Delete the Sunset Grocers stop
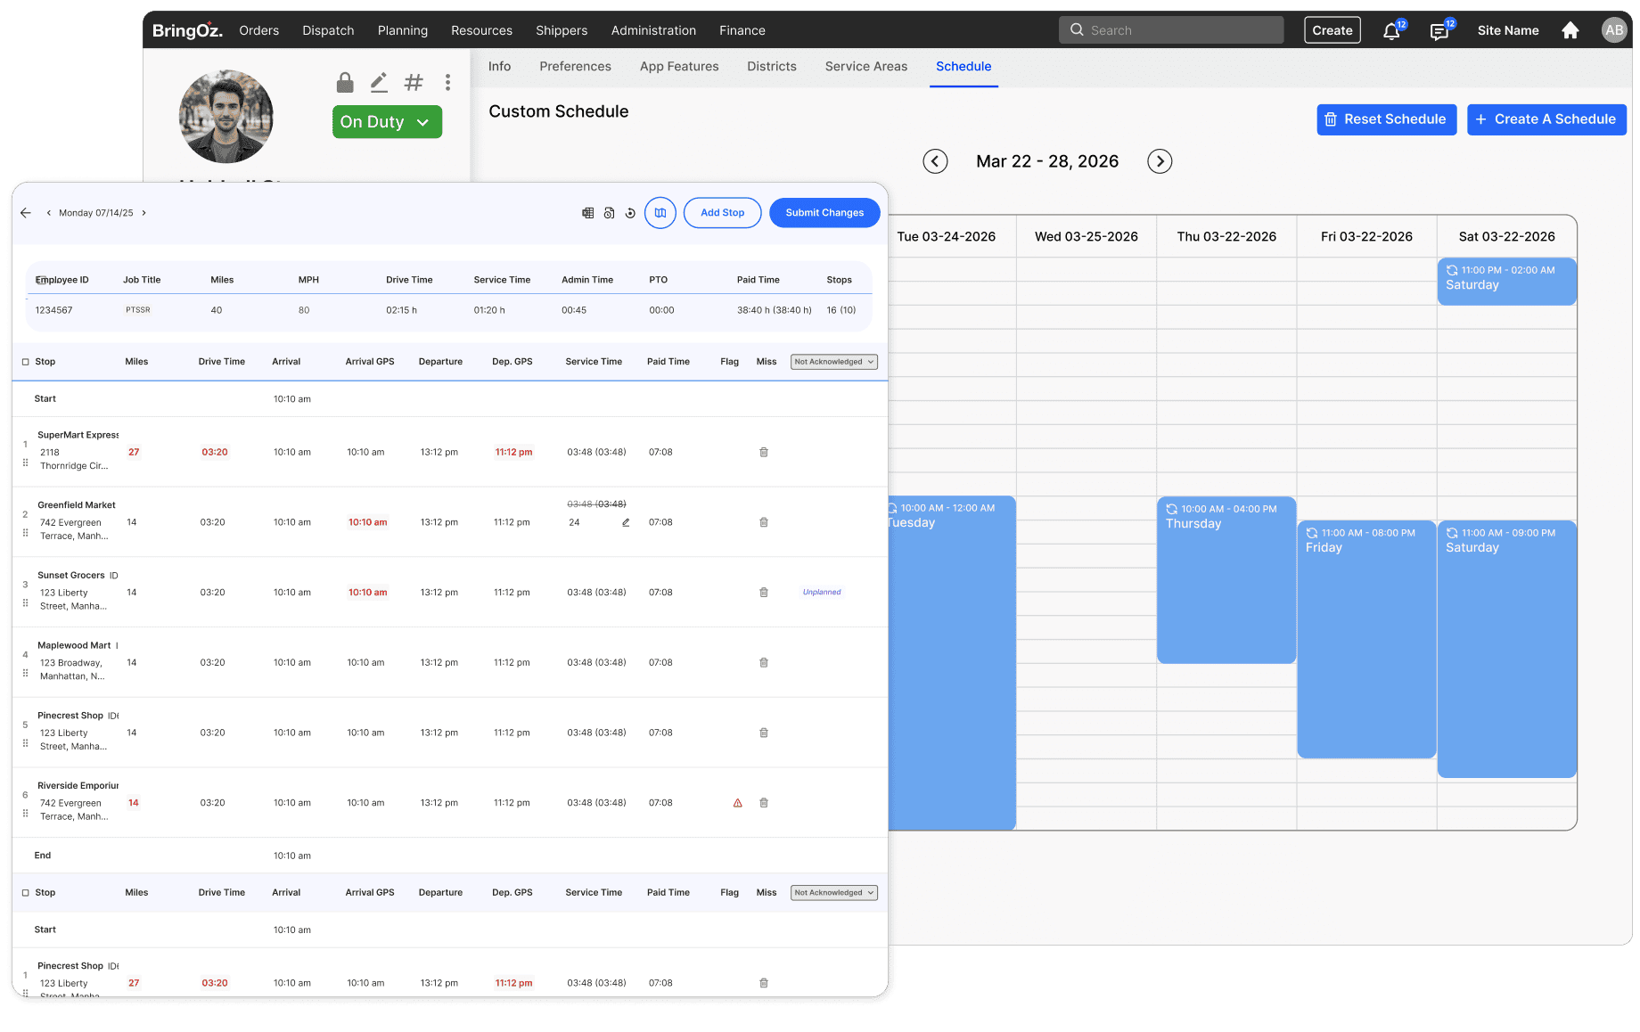This screenshot has width=1640, height=1032. [x=764, y=593]
